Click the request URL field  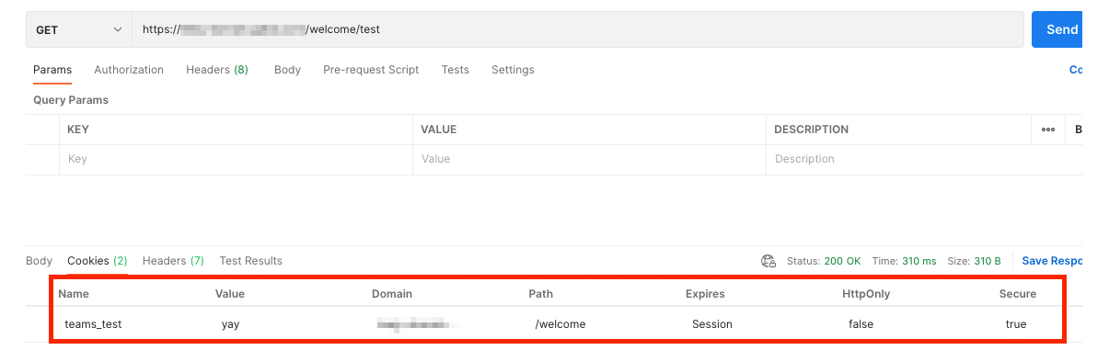[x=578, y=29]
